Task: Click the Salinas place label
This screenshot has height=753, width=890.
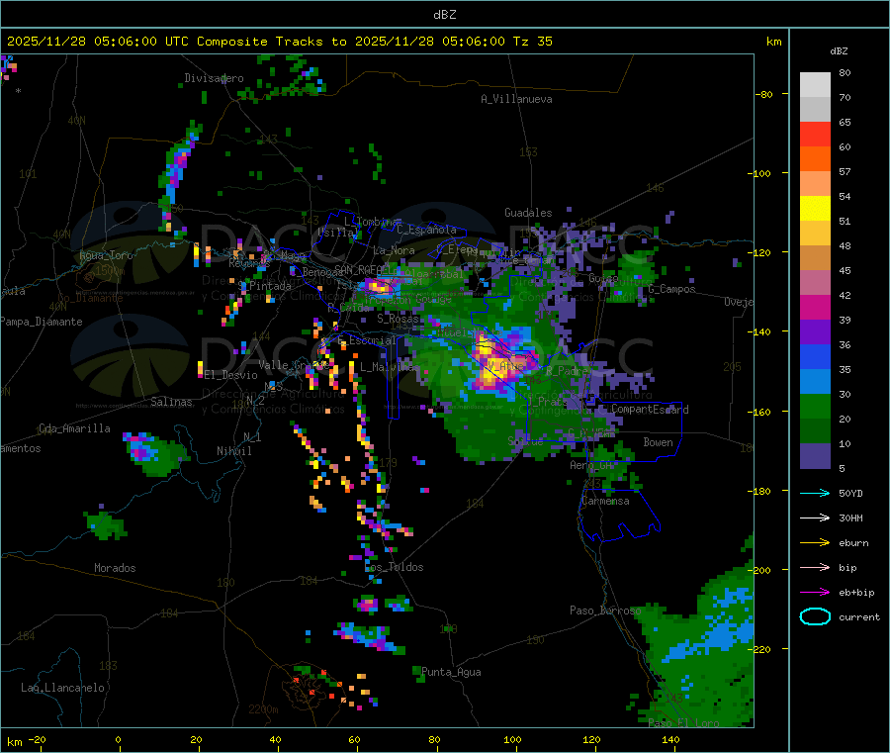Action: (171, 402)
